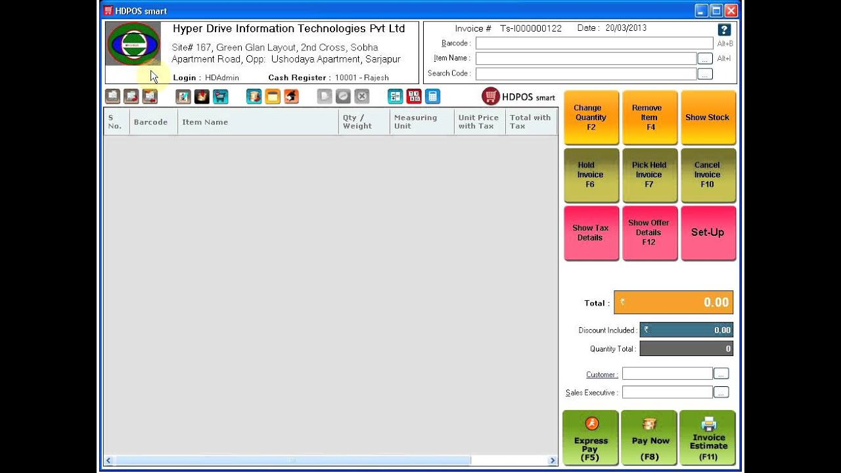The width and height of the screenshot is (841, 473).
Task: Click the login name HDAdmin
Action: pyautogui.click(x=222, y=78)
